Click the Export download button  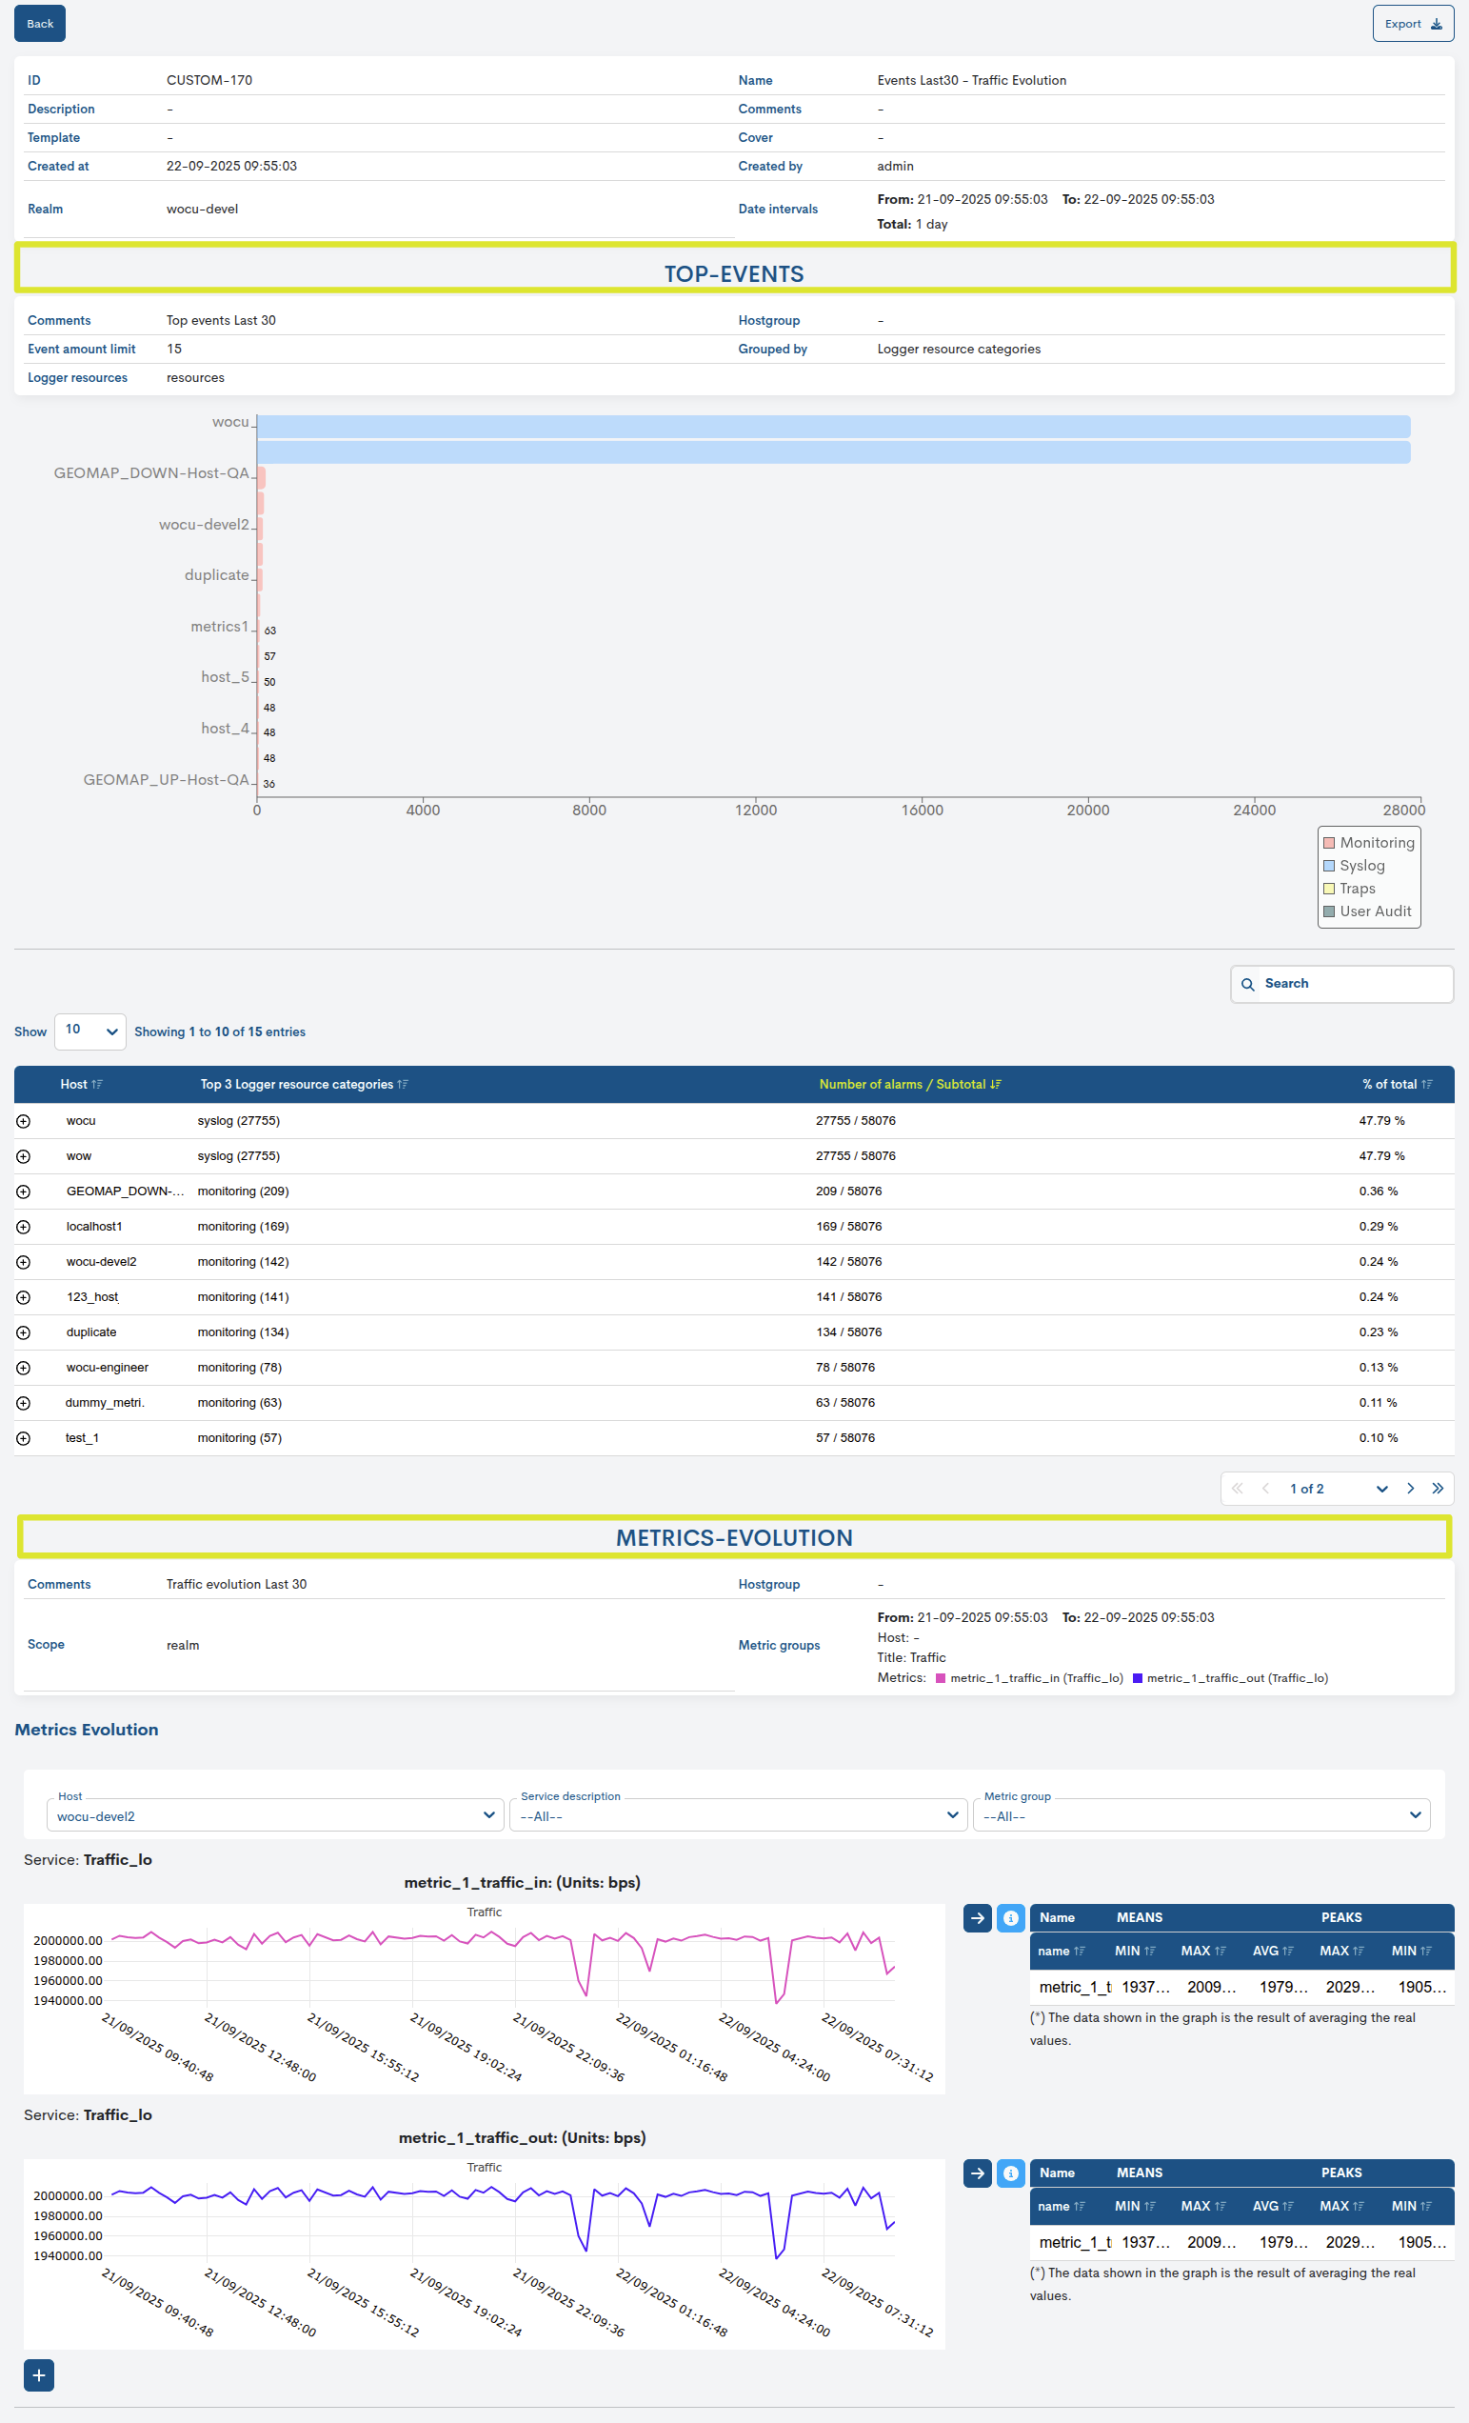click(x=1412, y=24)
